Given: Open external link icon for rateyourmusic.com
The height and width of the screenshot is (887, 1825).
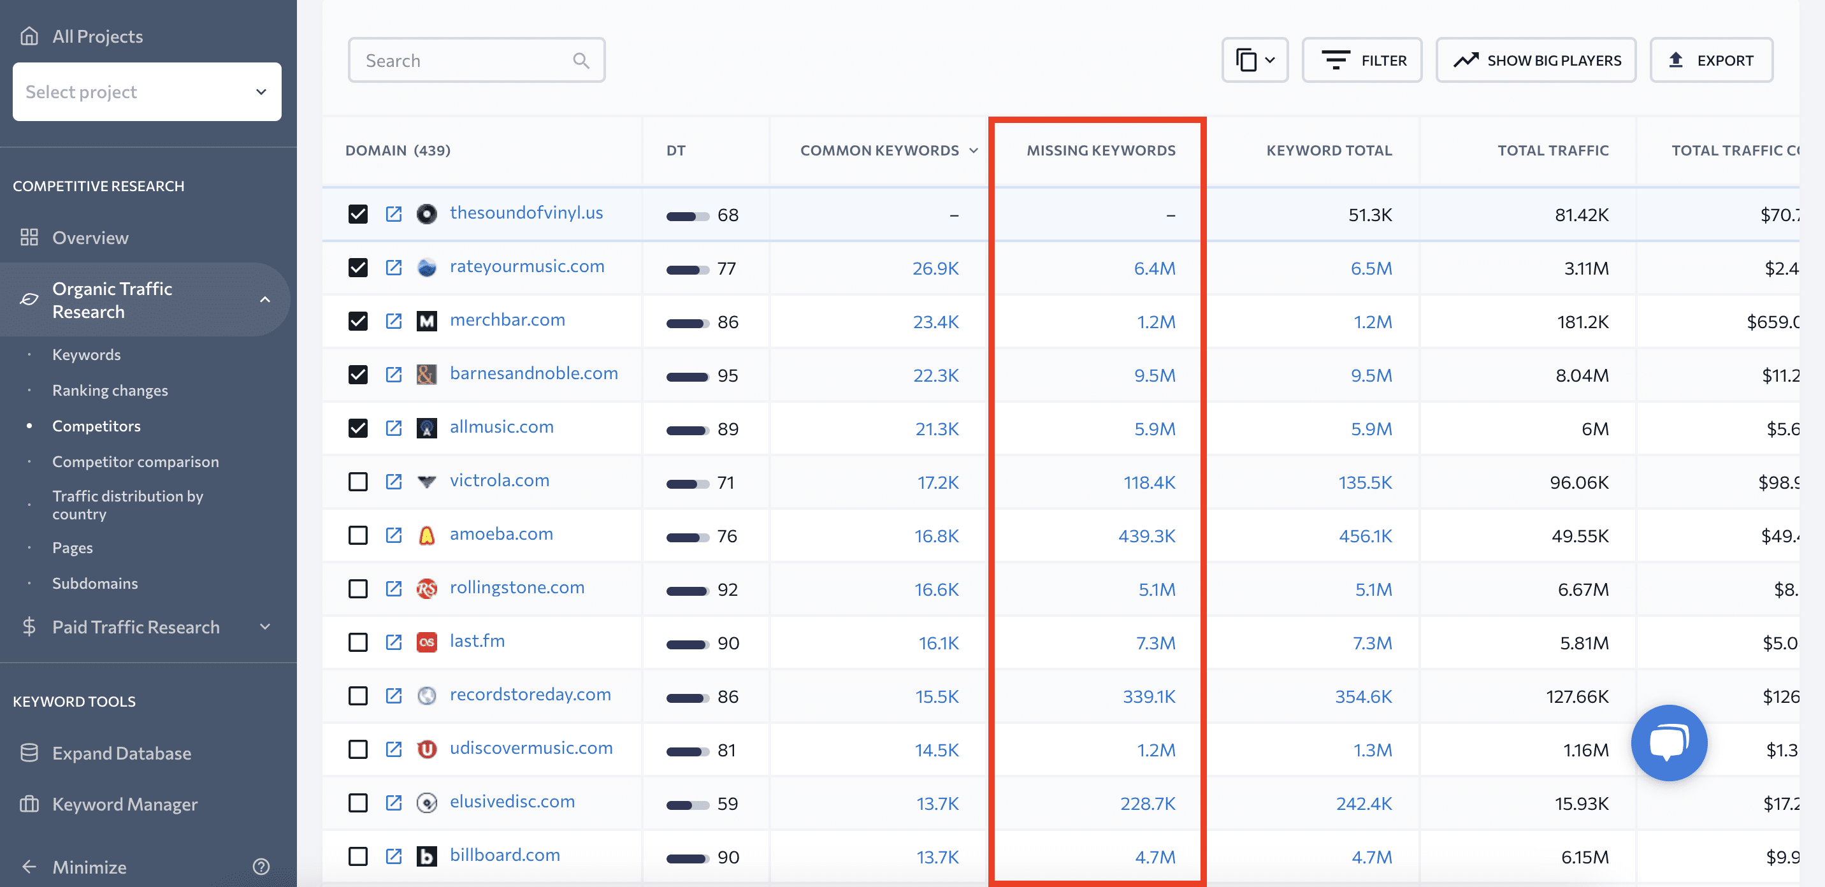Looking at the screenshot, I should pyautogui.click(x=394, y=268).
